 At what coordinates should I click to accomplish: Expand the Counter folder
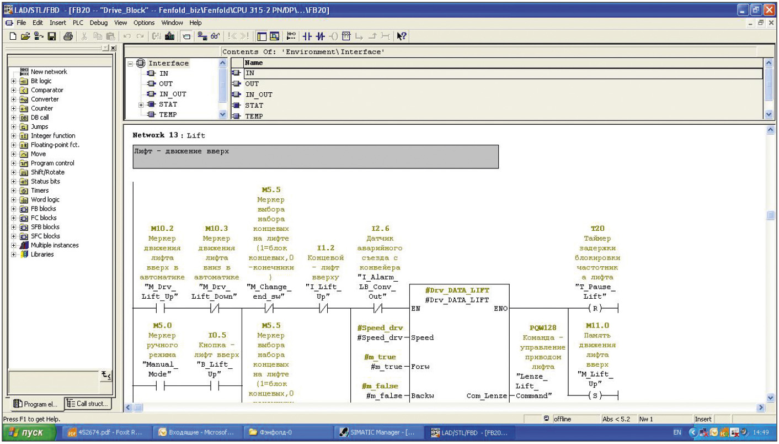tap(13, 108)
